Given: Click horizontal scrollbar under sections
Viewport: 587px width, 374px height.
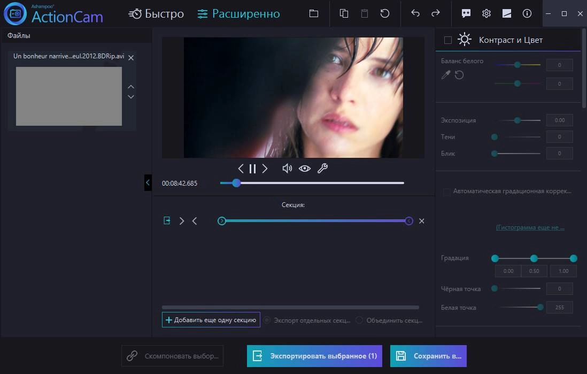Looking at the screenshot, I should [x=290, y=307].
